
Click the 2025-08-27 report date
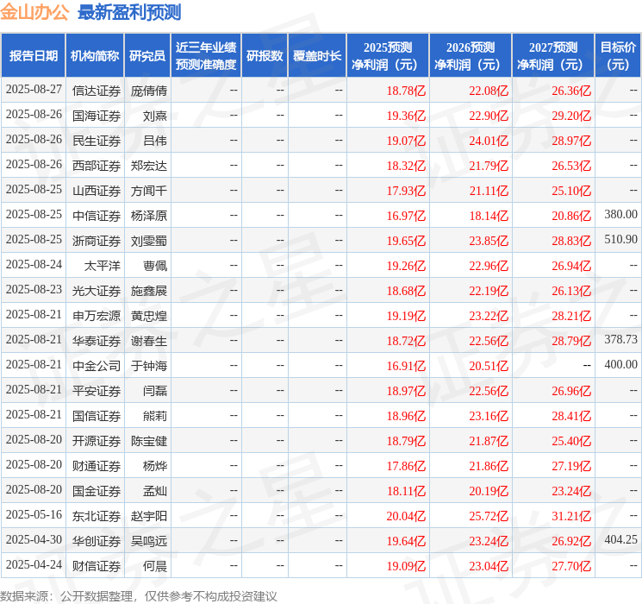click(x=34, y=90)
